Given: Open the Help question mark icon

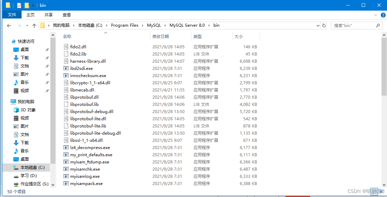Looking at the screenshot, I should point(382,15).
